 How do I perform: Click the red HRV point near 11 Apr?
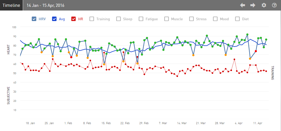(x=256, y=51)
